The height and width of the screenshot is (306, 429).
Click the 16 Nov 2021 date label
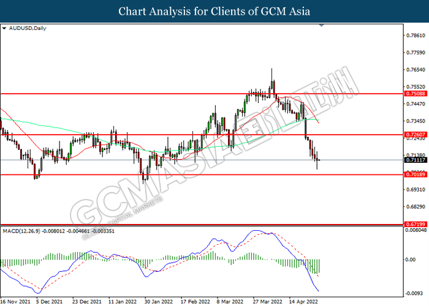click(x=15, y=302)
